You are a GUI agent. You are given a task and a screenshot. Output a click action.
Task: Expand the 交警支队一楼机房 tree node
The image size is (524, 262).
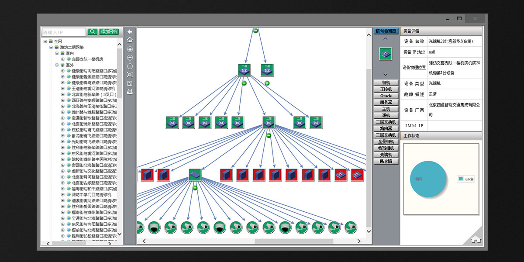(62, 59)
